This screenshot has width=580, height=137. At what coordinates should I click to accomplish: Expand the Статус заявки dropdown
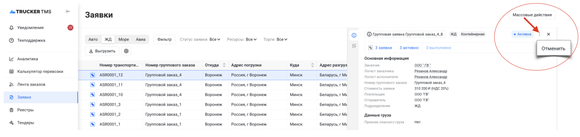(200, 40)
